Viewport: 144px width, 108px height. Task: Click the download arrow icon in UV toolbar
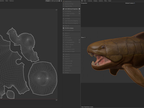click(x=61, y=1)
